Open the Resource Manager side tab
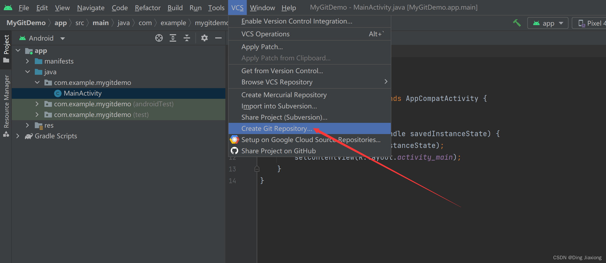 pyautogui.click(x=6, y=105)
